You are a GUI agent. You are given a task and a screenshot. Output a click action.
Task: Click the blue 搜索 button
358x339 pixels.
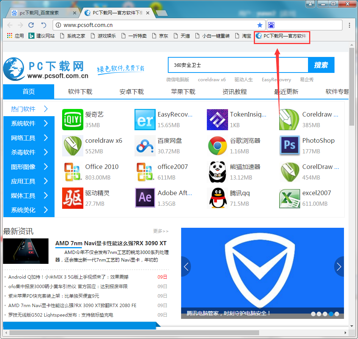click(x=321, y=65)
